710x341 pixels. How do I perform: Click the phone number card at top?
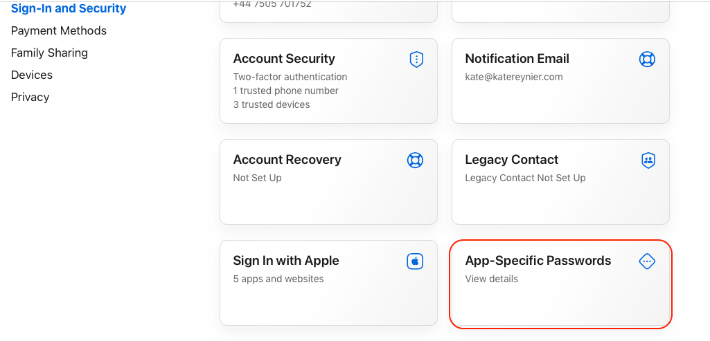329,11
